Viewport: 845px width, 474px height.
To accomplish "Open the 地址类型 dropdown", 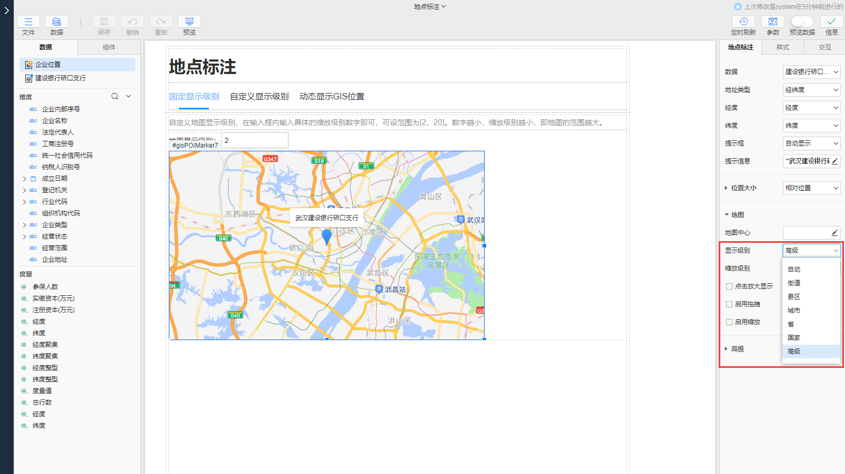I will (x=811, y=89).
